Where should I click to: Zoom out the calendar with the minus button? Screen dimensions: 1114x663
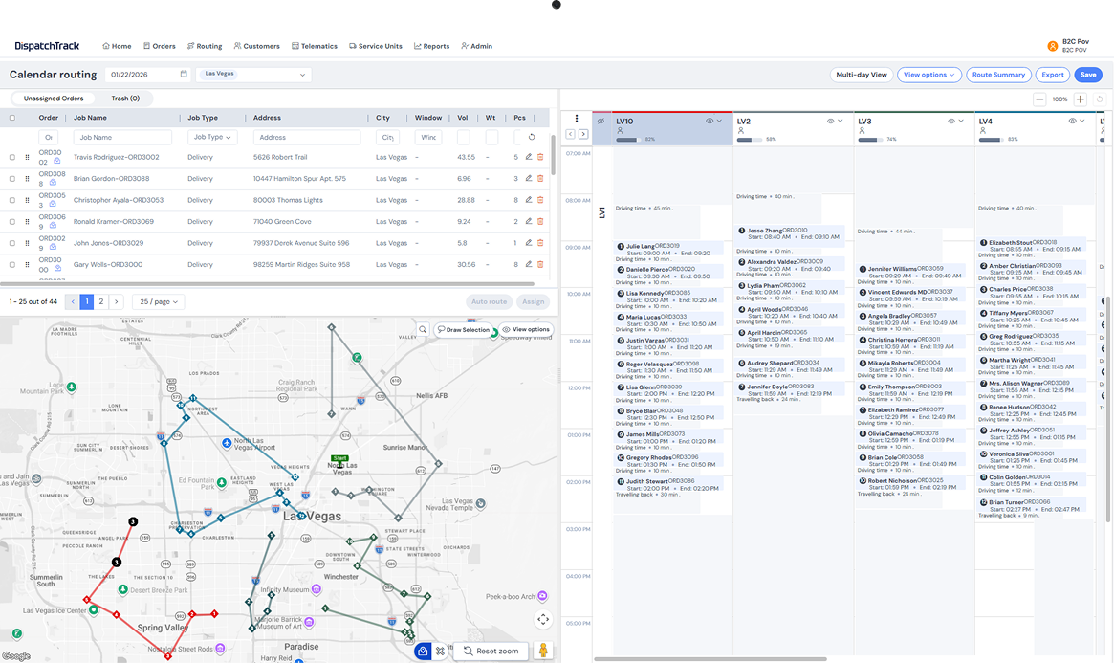click(x=1039, y=99)
